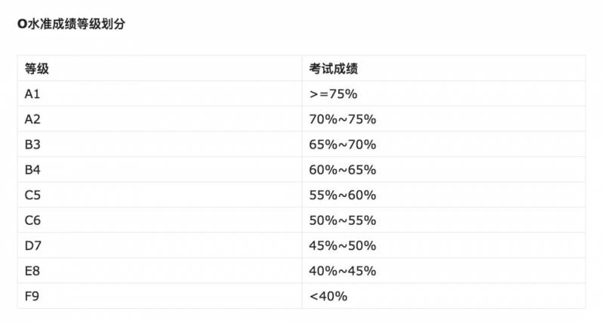This screenshot has height=323, width=604.
Task: Click the "45%~50%" score cell
Action: (x=342, y=245)
